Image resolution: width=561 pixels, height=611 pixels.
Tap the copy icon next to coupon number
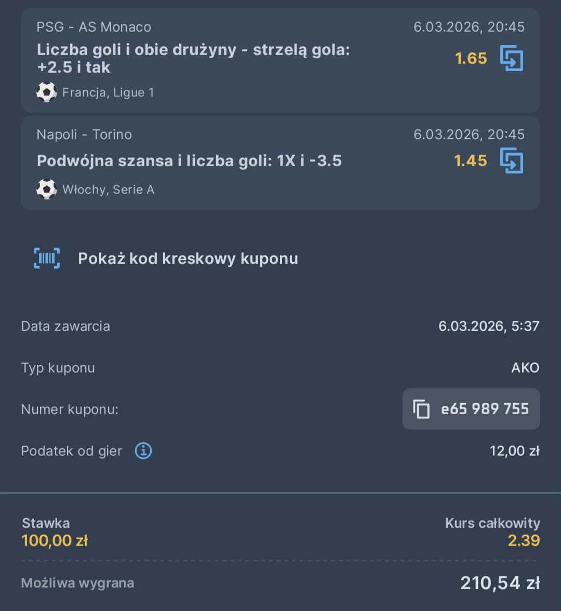(x=421, y=409)
